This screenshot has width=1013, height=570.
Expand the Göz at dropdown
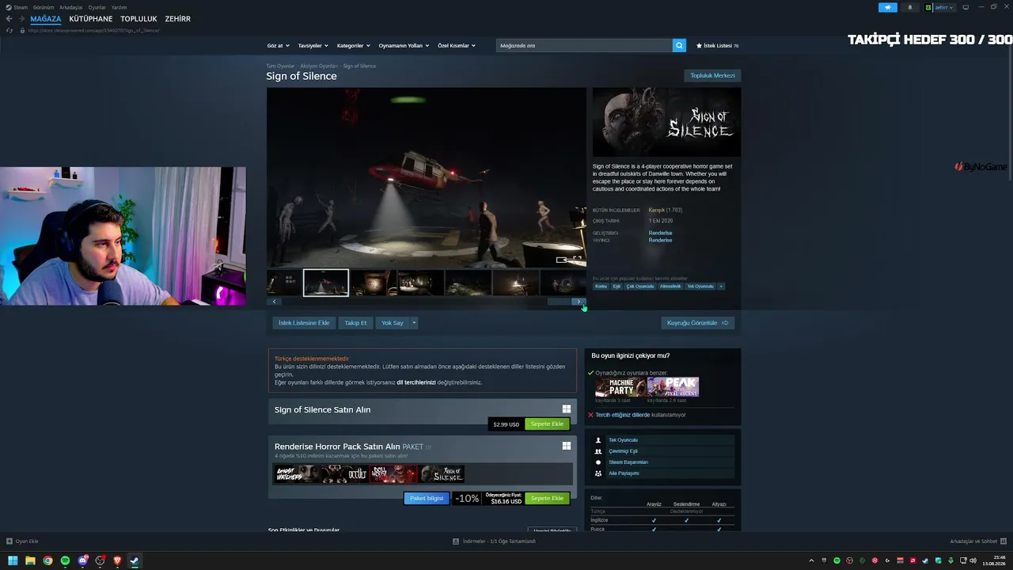[279, 46]
